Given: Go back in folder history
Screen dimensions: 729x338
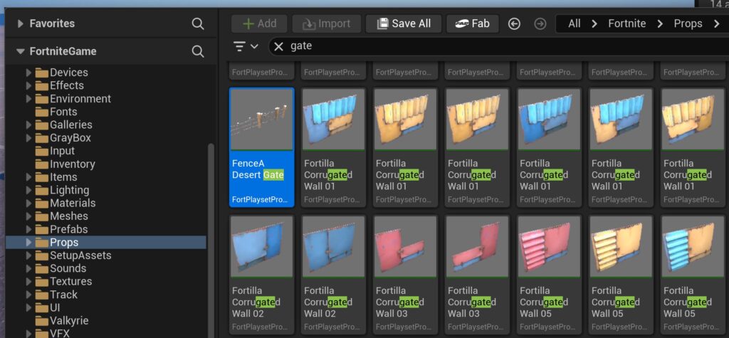Looking at the screenshot, I should point(515,23).
